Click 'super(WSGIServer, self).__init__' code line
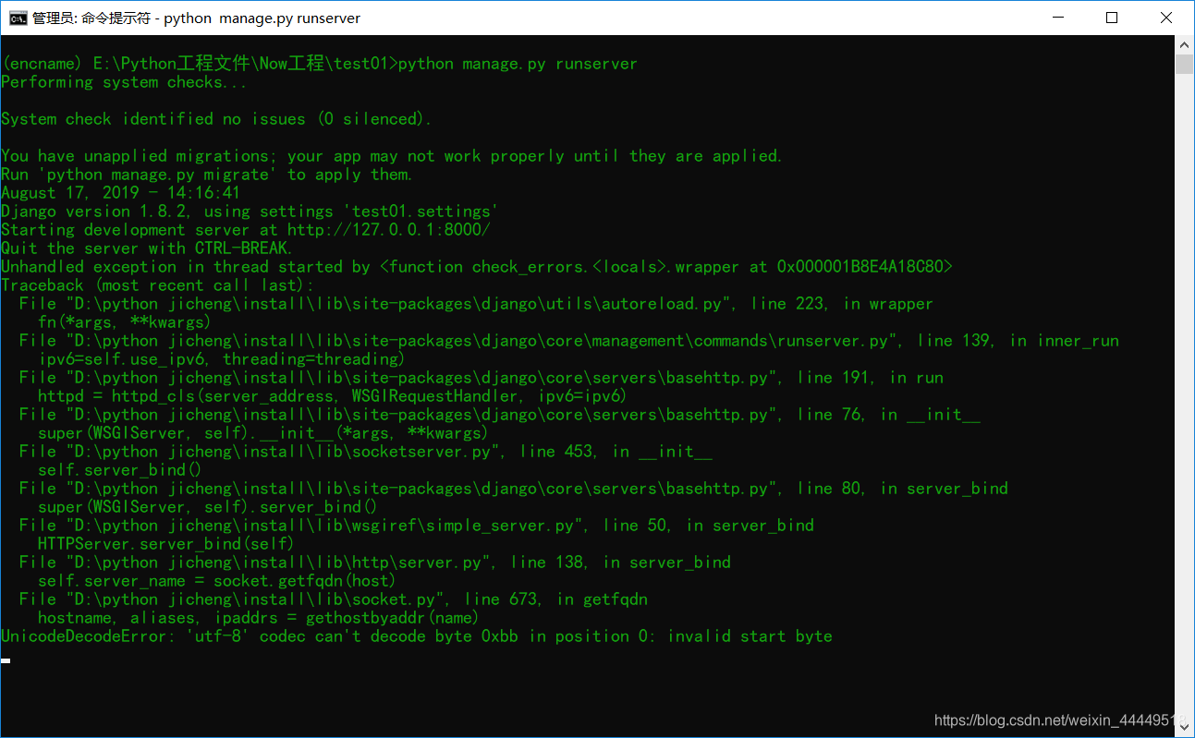This screenshot has height=738, width=1195. pos(263,433)
